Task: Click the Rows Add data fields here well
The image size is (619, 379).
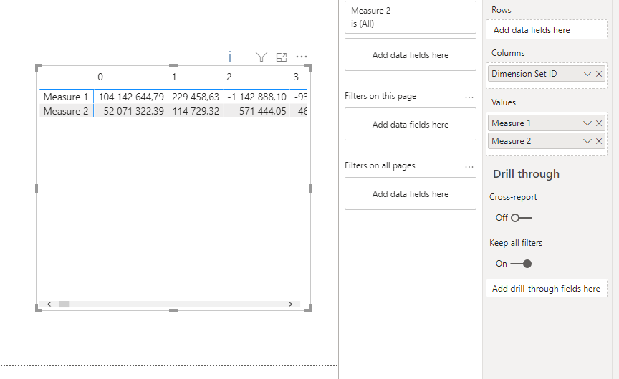Action: 547,30
